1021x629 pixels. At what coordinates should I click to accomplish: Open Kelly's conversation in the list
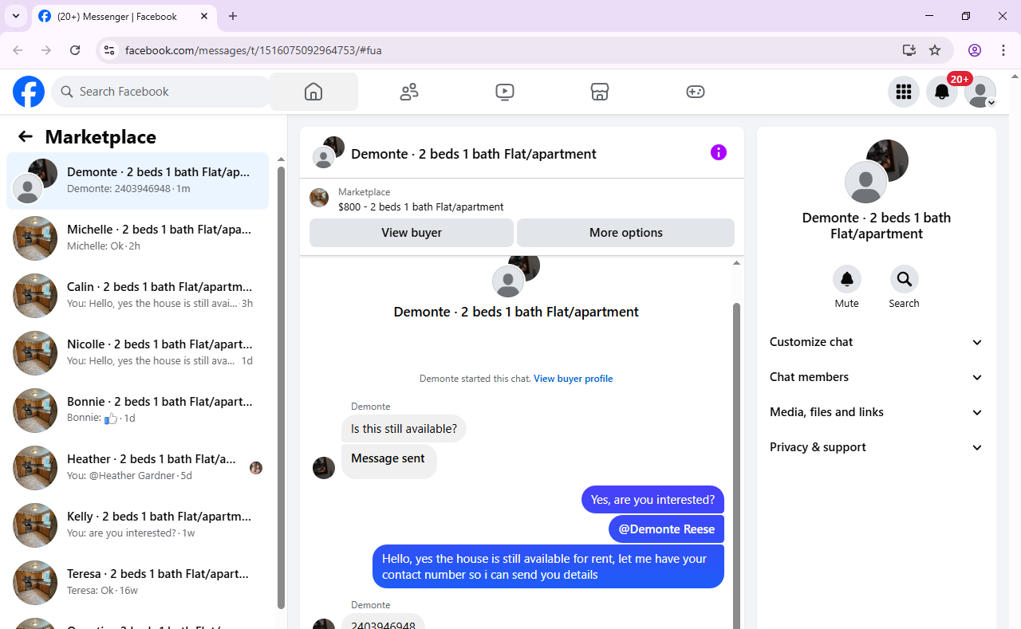coord(138,525)
